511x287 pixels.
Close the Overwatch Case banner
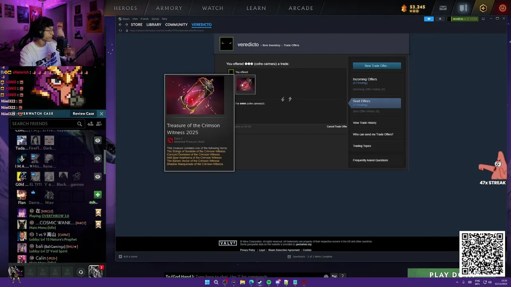pos(101,114)
